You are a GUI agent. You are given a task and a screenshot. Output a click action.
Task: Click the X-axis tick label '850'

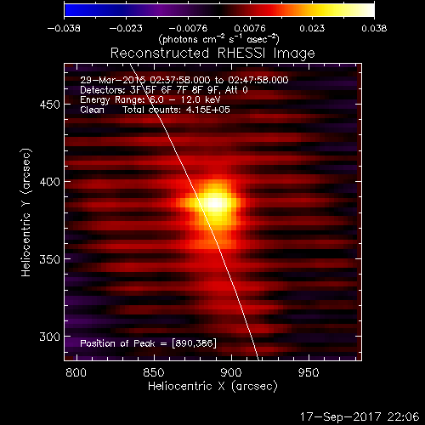tap(154, 372)
